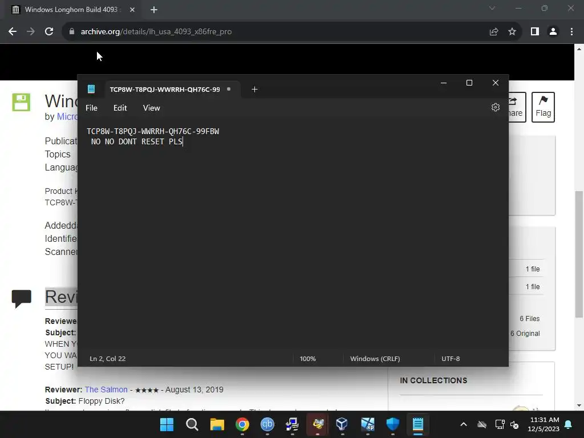This screenshot has width=584, height=438.
Task: Click the Notepad app icon in title bar
Action: pos(91,88)
